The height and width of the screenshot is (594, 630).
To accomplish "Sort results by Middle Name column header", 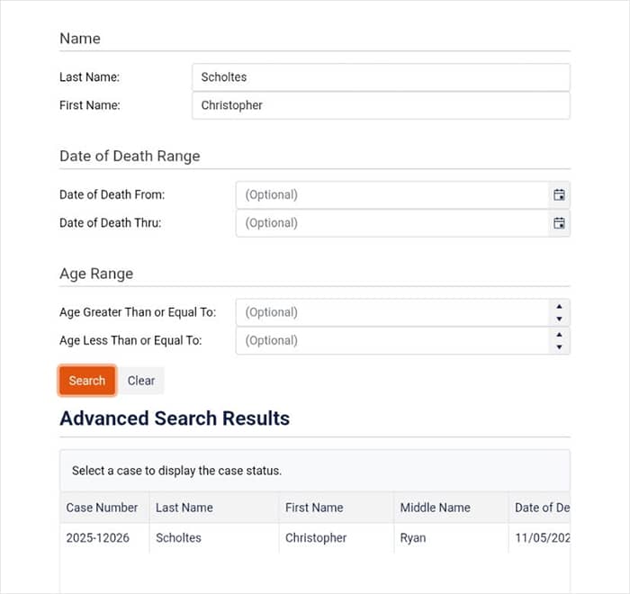I will coord(436,508).
